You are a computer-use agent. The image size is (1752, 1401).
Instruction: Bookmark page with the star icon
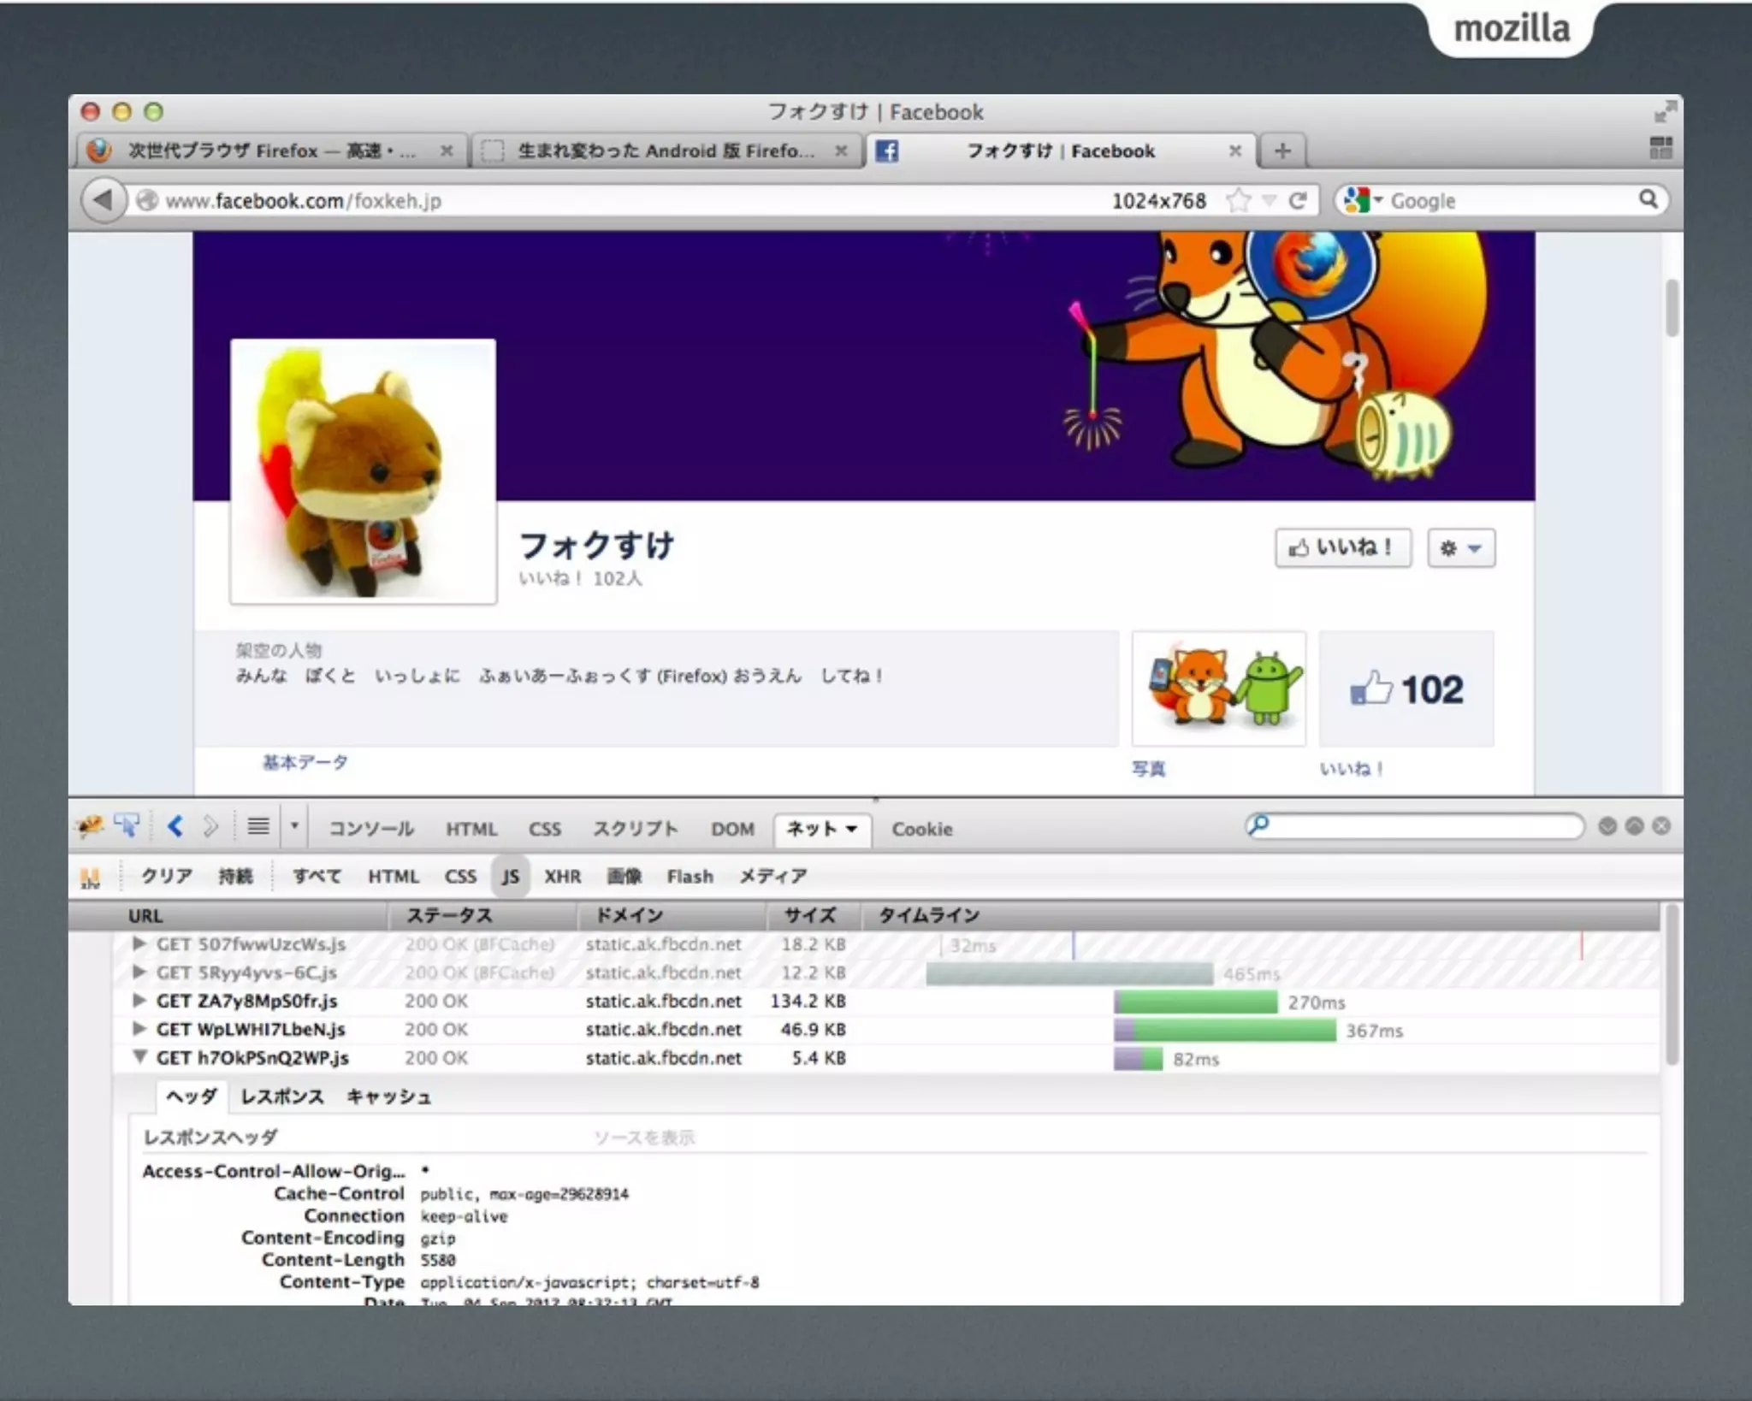[1237, 201]
